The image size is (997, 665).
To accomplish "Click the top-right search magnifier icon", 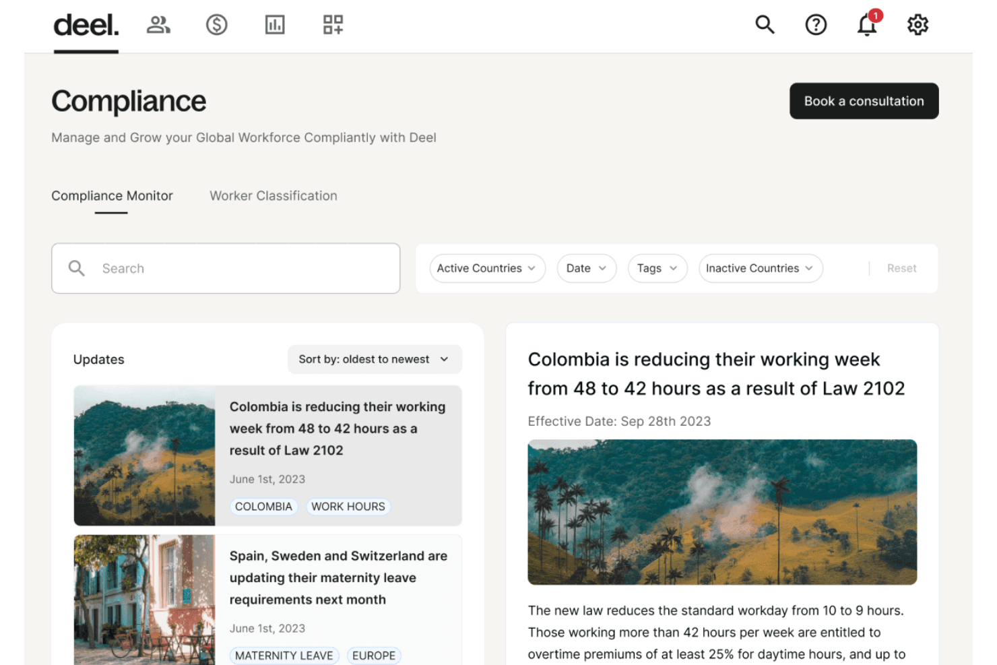I will point(765,25).
